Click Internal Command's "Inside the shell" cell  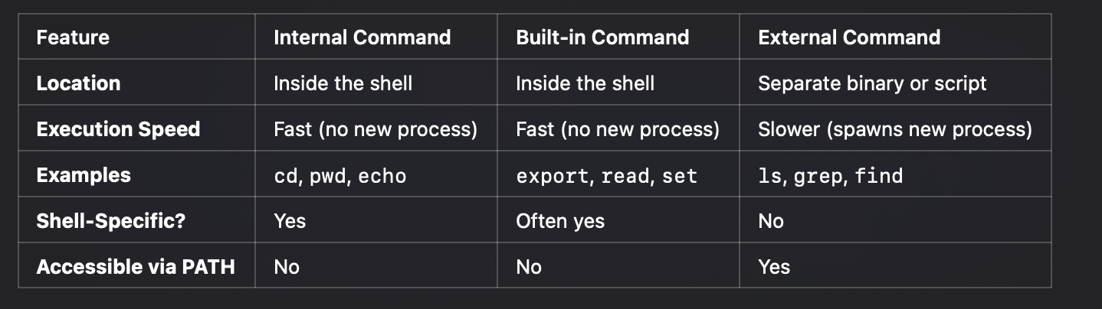pyautogui.click(x=343, y=83)
